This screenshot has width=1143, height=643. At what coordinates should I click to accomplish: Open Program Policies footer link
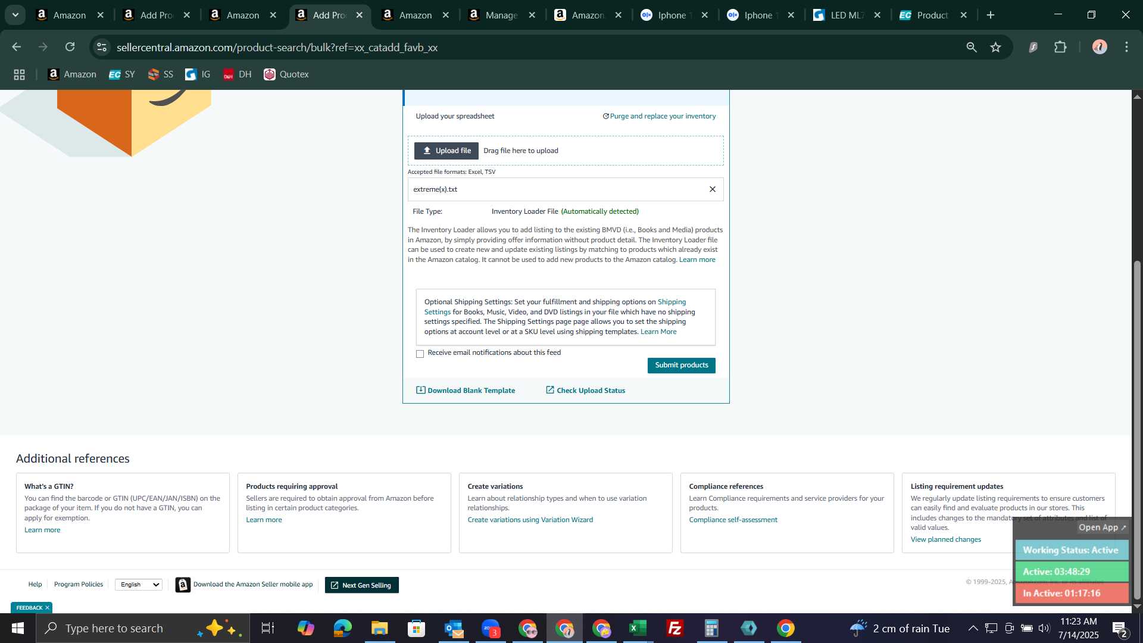point(79,585)
